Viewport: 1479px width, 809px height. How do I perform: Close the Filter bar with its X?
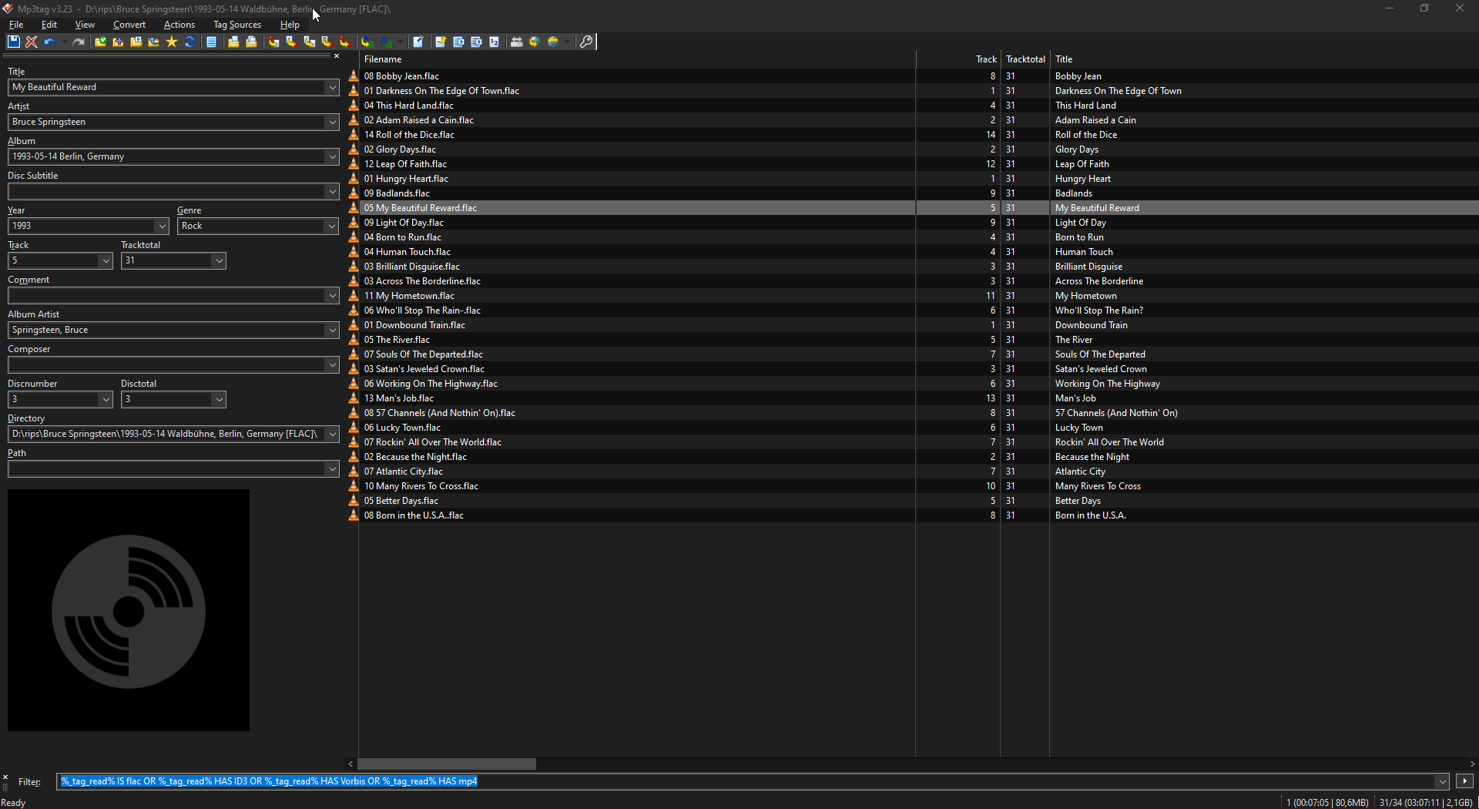click(x=5, y=777)
